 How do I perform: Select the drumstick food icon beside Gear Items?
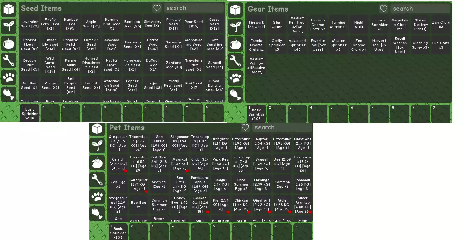pos(235,94)
